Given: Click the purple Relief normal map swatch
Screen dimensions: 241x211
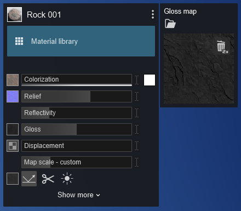Looking at the screenshot, I should [13, 96].
